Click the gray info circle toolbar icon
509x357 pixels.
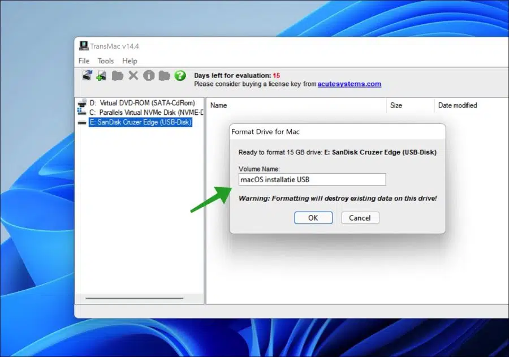[149, 76]
